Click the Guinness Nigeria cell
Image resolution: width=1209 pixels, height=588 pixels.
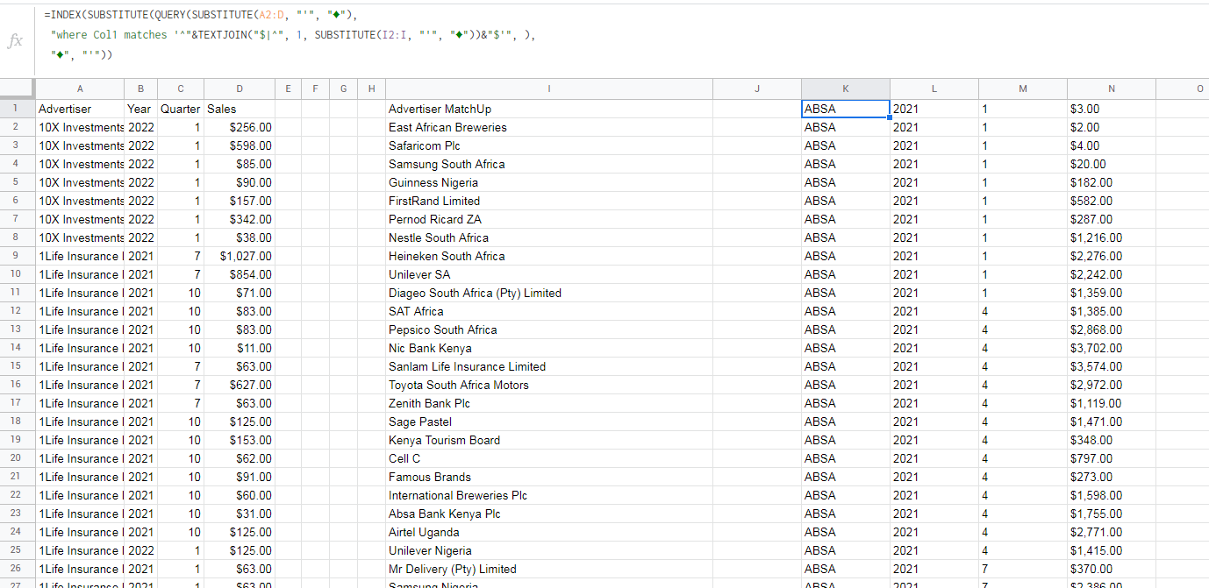coord(549,182)
